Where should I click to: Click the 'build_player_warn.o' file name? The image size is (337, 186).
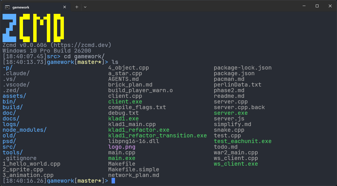click(x=140, y=90)
